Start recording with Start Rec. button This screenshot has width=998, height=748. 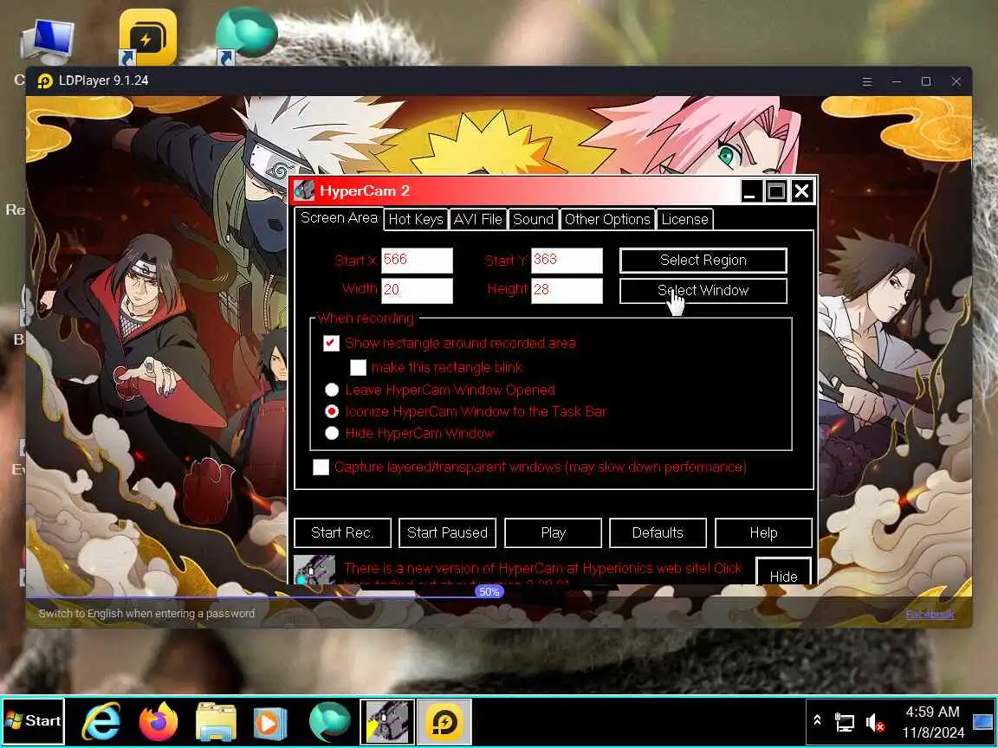coord(342,533)
